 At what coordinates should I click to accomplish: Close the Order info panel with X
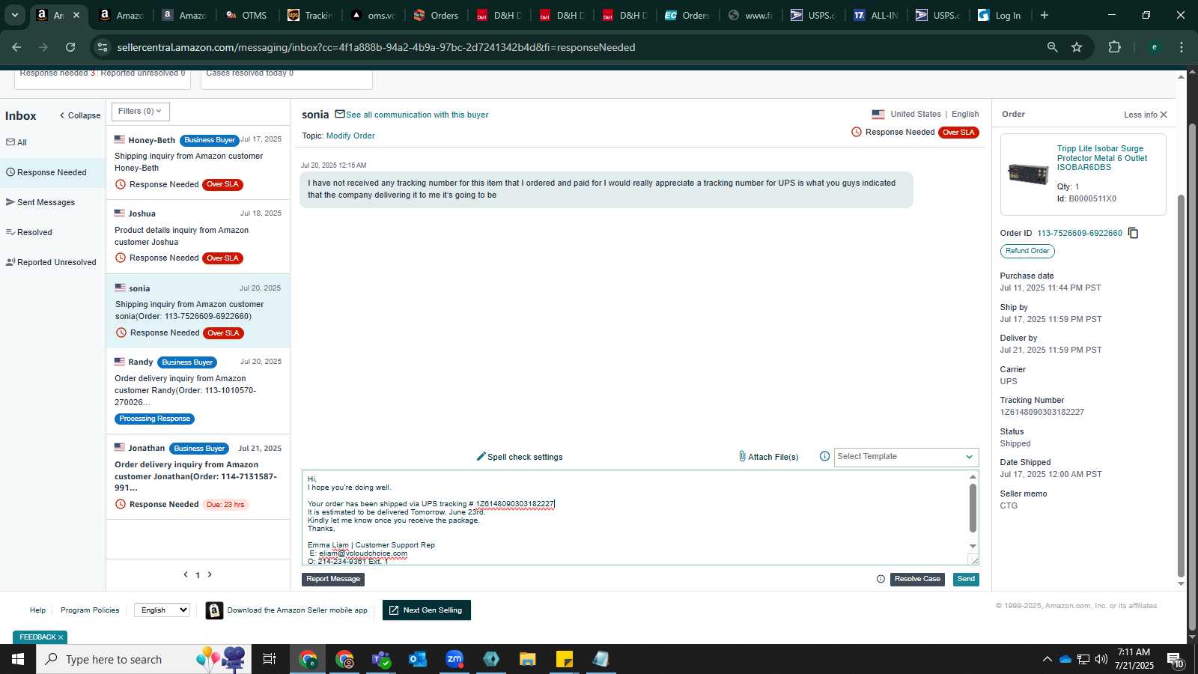(x=1164, y=115)
